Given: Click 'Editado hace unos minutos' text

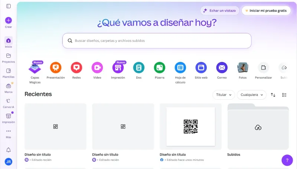Looking at the screenshot, I should pos(185,160).
